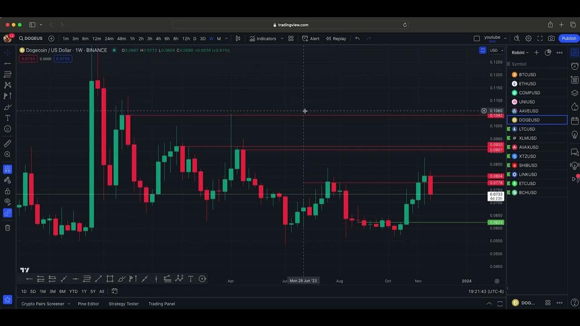
Task: Click the green 0.0623 price line label
Action: (496, 222)
